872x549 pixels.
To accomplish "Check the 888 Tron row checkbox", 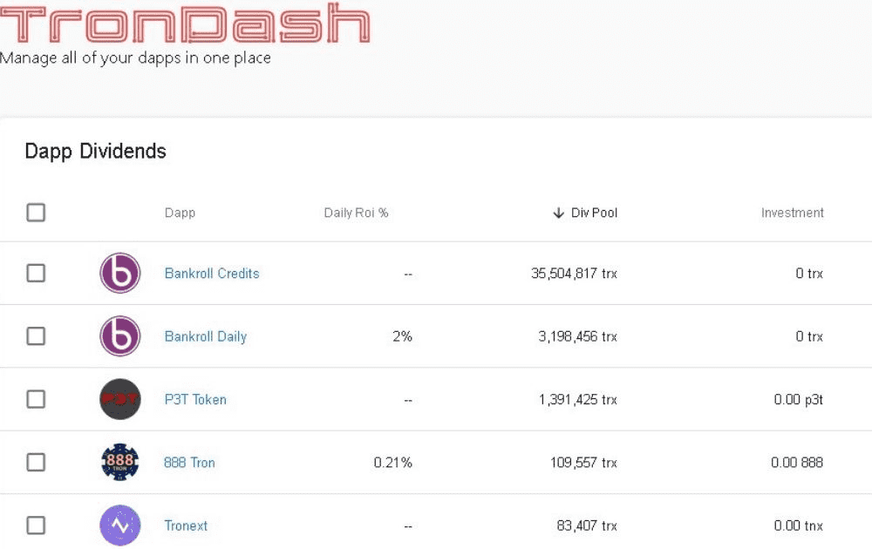I will coord(36,462).
